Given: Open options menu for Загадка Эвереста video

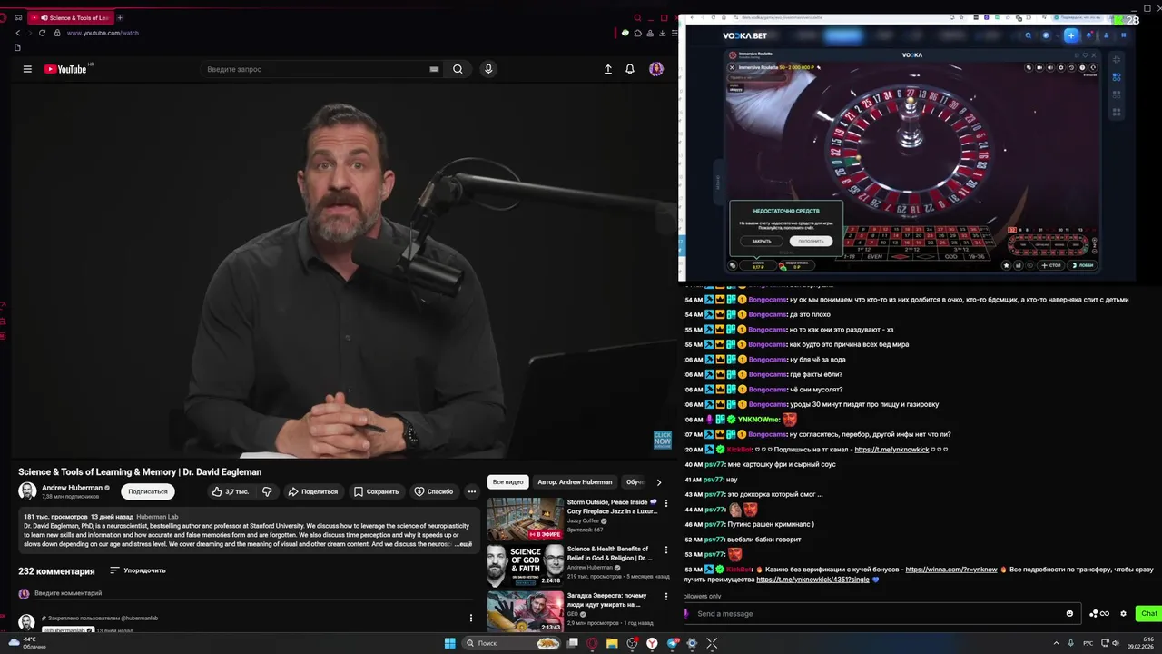Looking at the screenshot, I should [666, 597].
